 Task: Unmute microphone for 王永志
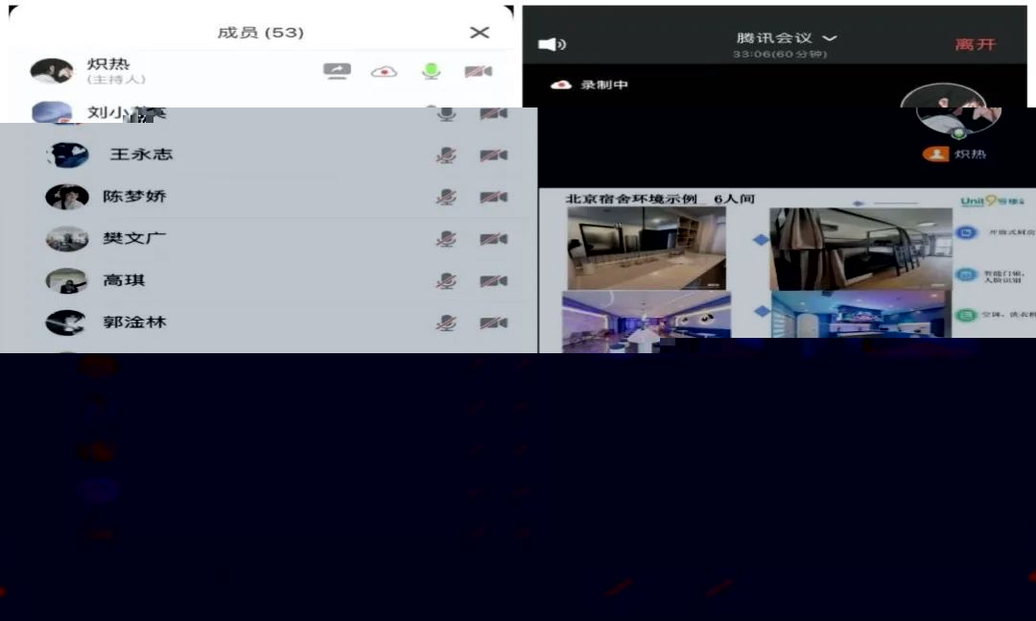pyautogui.click(x=446, y=155)
